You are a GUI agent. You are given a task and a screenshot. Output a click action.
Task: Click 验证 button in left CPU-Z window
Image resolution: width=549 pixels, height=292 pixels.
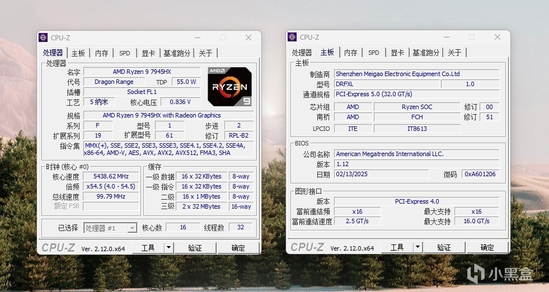[x=195, y=248]
